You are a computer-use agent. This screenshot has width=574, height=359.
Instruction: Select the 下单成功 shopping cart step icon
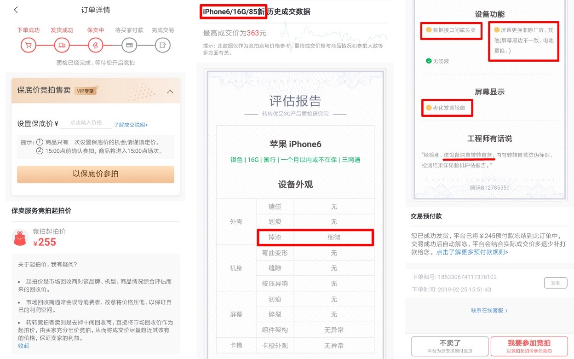[28, 45]
